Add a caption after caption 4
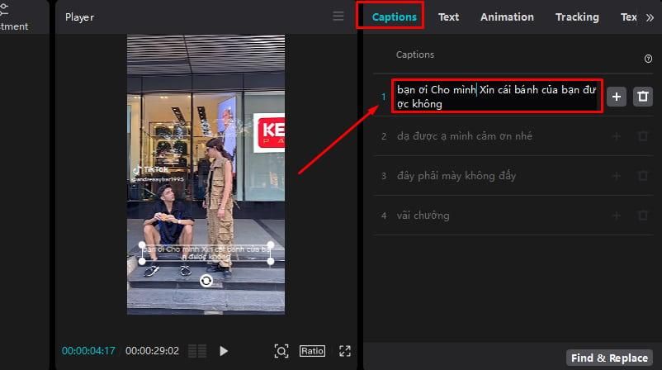 pyautogui.click(x=617, y=216)
